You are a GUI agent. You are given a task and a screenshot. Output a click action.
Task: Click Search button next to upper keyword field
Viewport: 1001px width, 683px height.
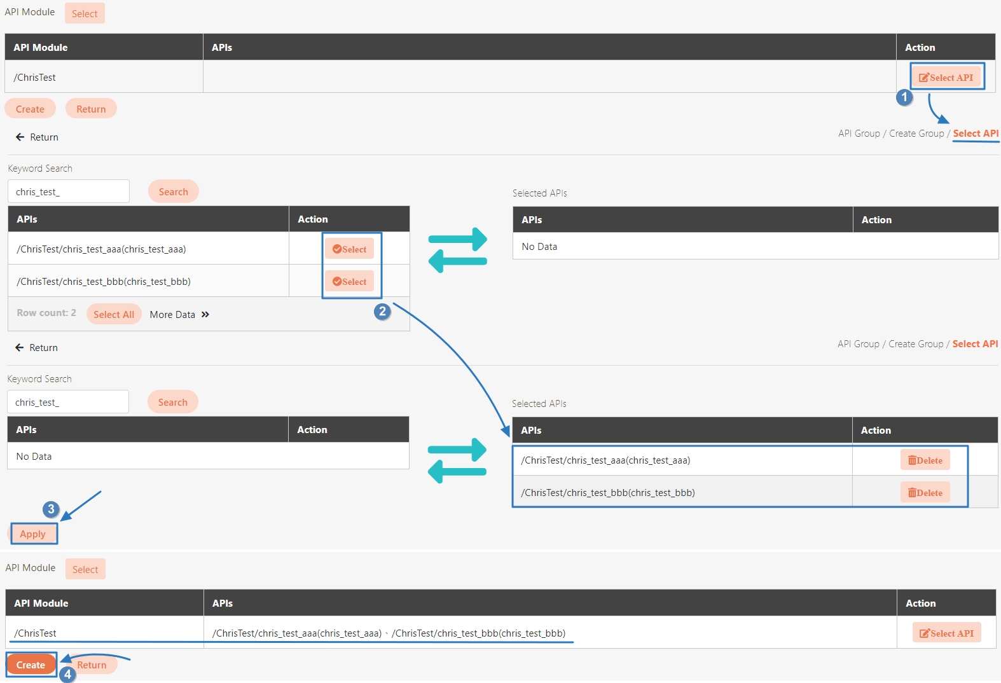pyautogui.click(x=173, y=192)
